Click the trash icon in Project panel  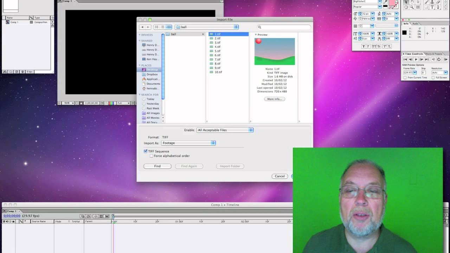coord(22,72)
